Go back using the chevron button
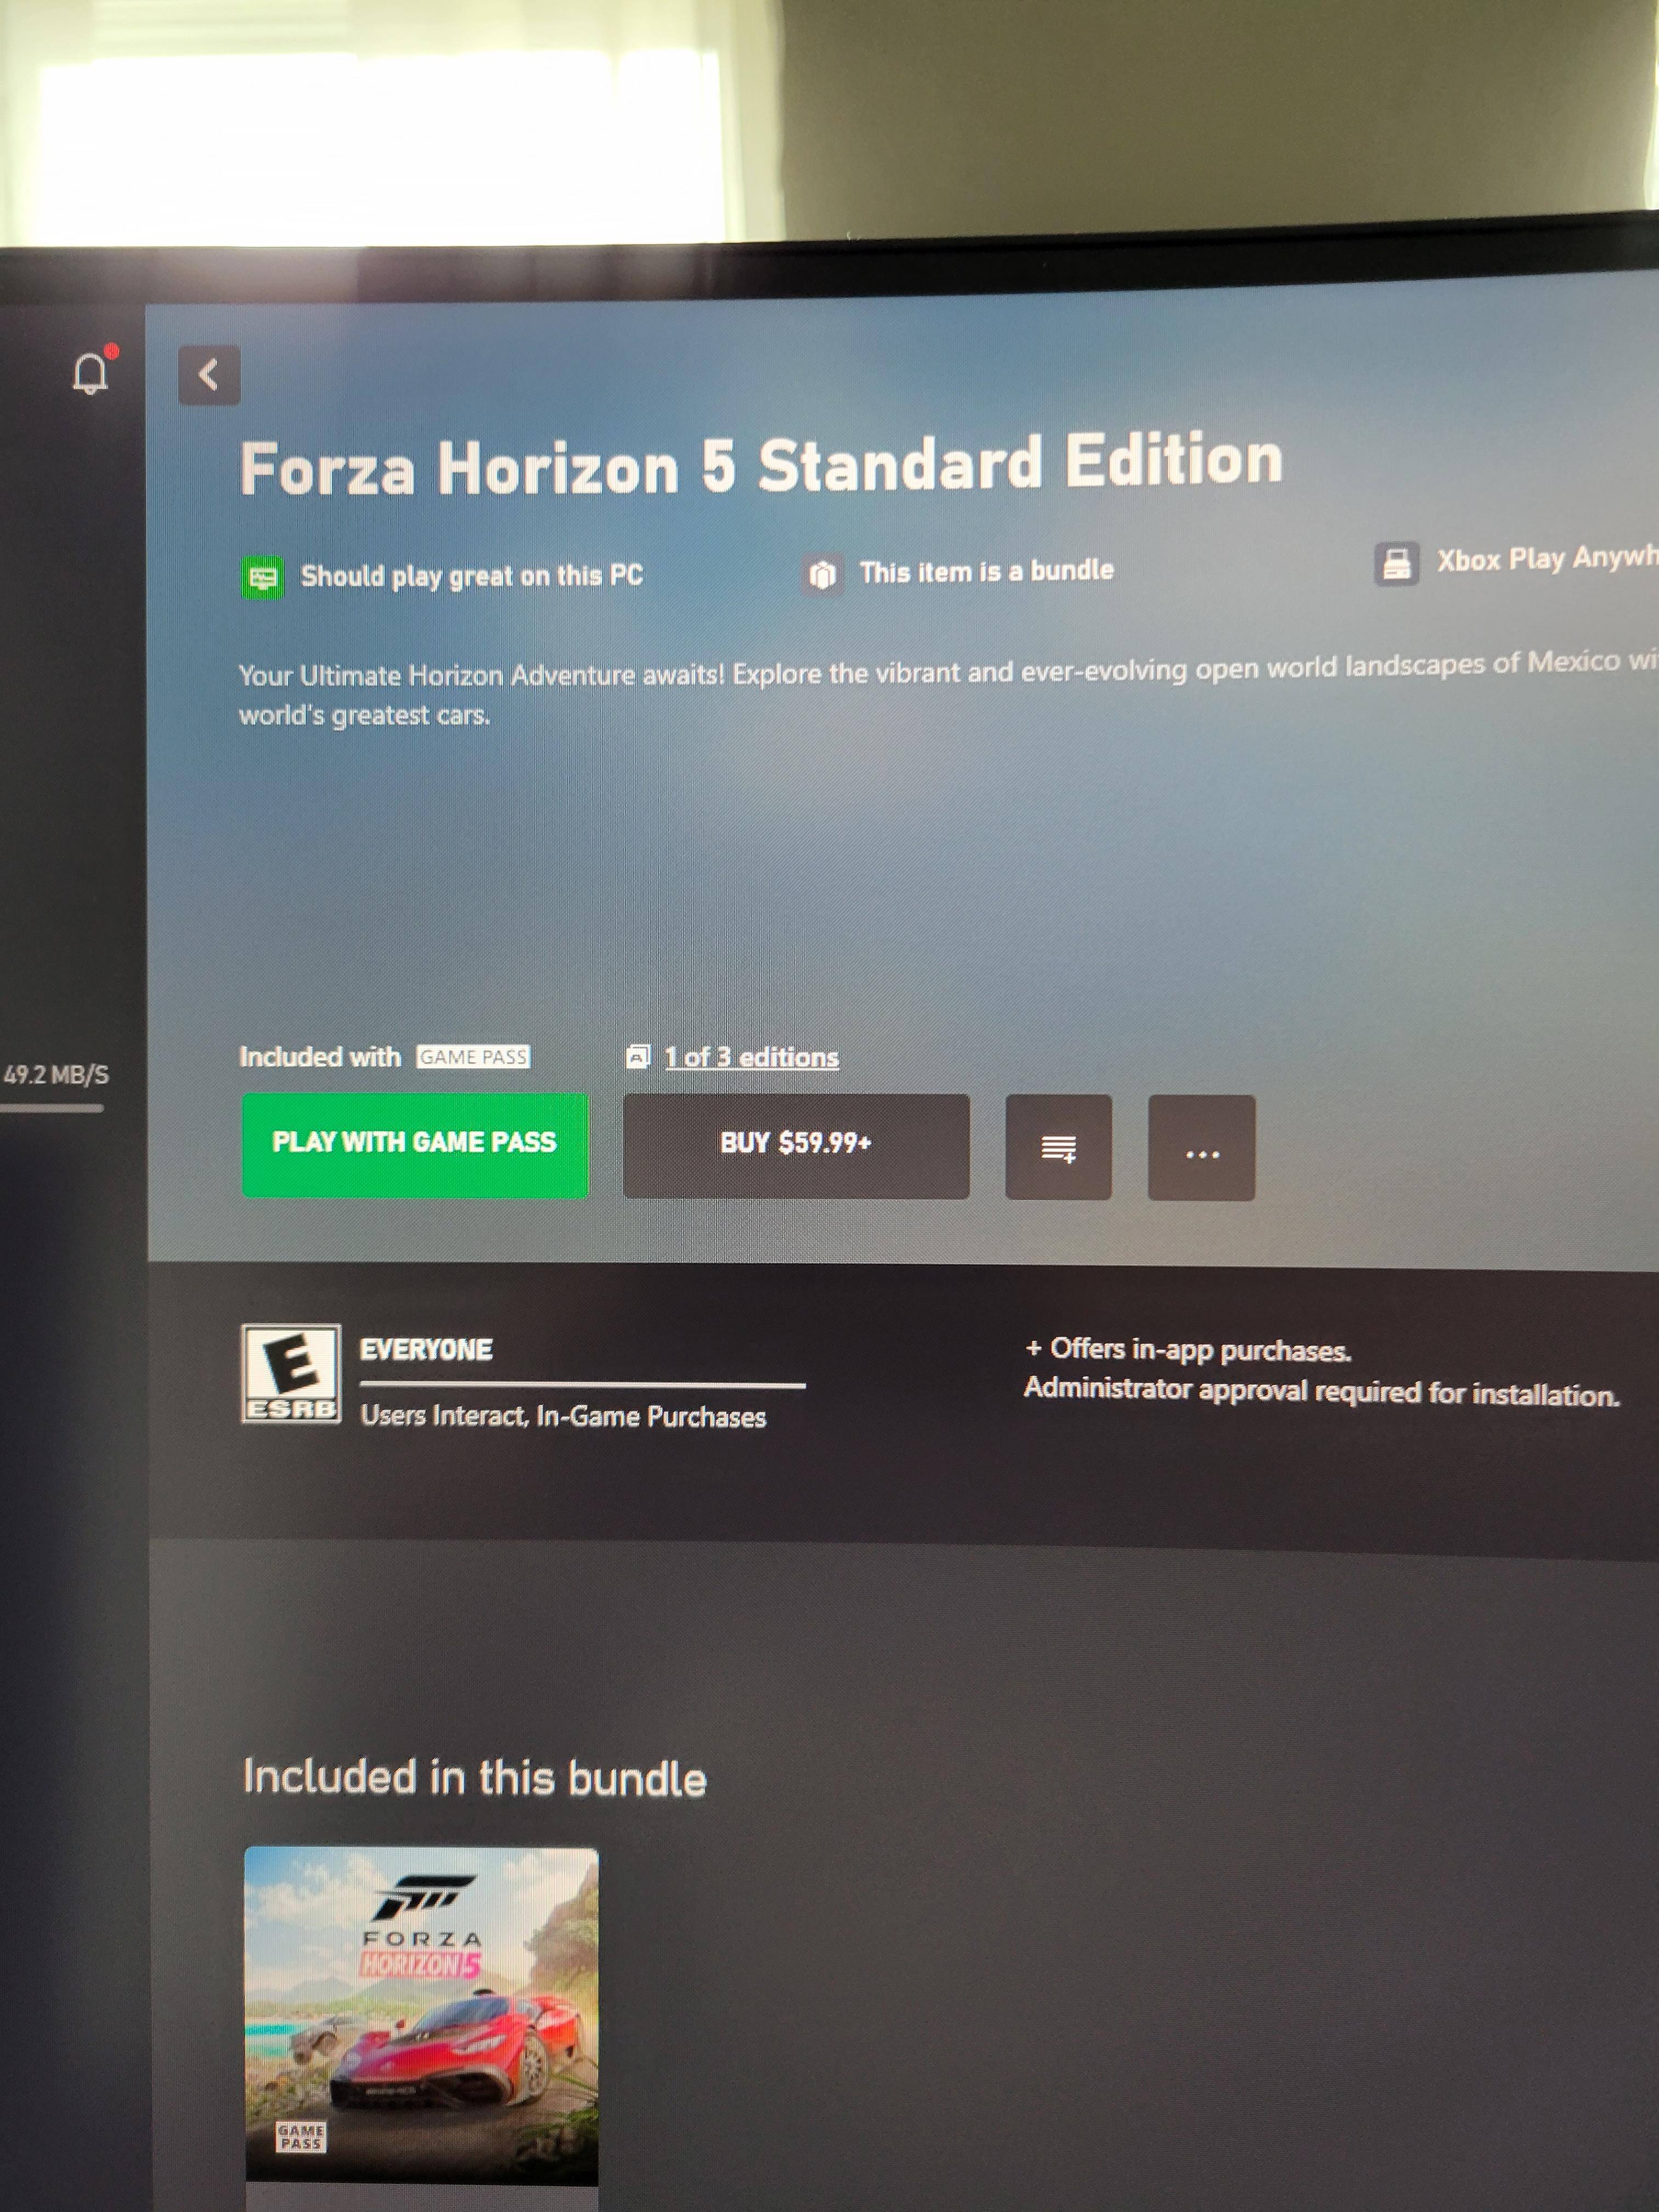 coord(209,375)
